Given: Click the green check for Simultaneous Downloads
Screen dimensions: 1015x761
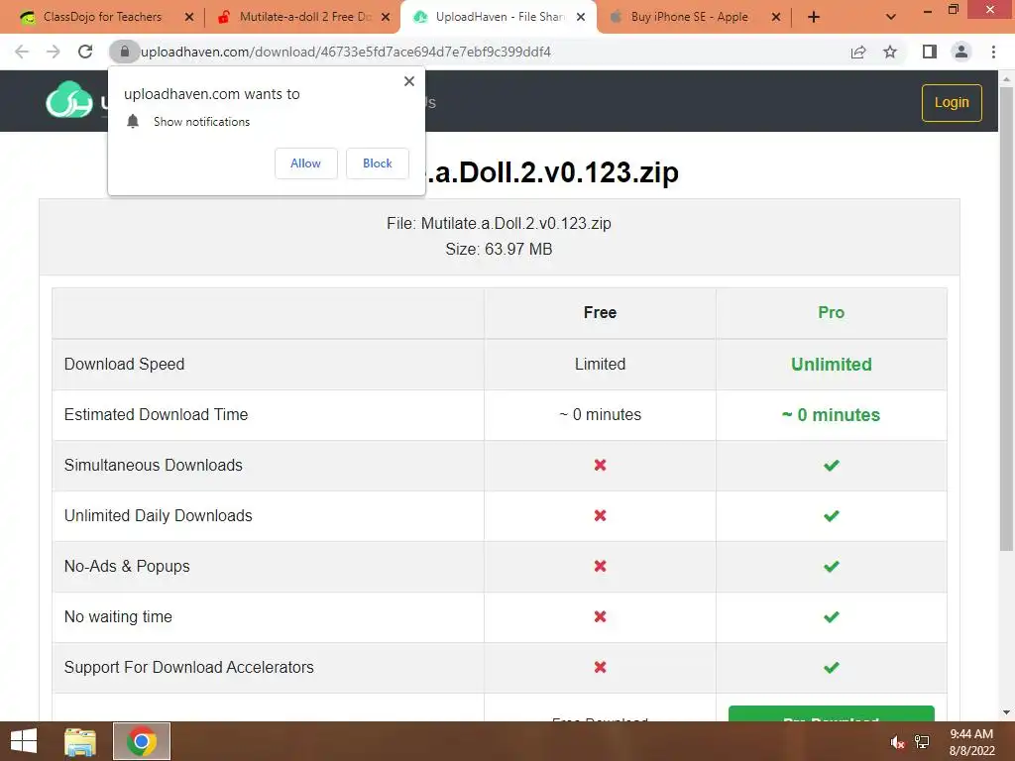Looking at the screenshot, I should pyautogui.click(x=832, y=466).
